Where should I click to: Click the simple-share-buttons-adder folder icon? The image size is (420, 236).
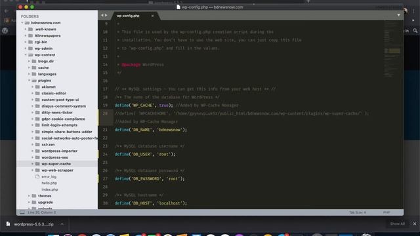(37, 132)
